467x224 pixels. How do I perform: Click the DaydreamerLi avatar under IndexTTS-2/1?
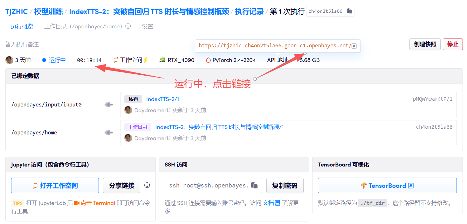pyautogui.click(x=128, y=110)
